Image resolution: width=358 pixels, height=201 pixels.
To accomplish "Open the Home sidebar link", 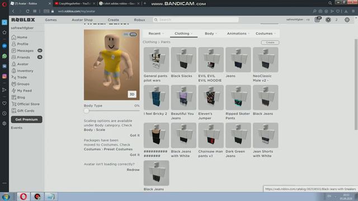I will 20,37.
